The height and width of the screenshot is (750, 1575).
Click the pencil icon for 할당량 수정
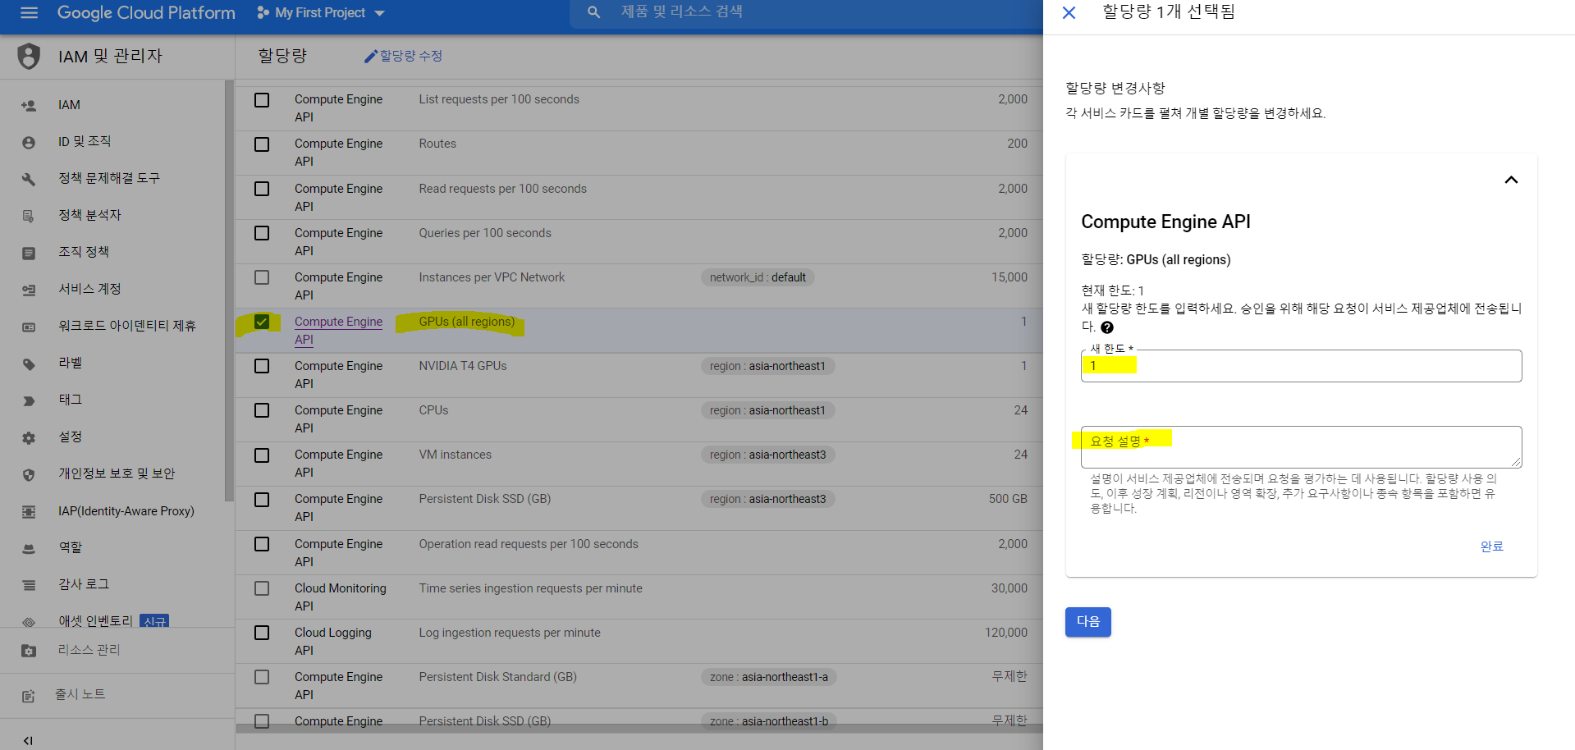(371, 56)
